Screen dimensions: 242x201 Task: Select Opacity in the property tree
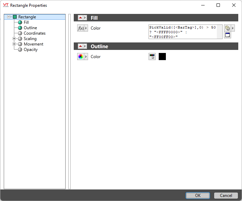pyautogui.click(x=31, y=50)
